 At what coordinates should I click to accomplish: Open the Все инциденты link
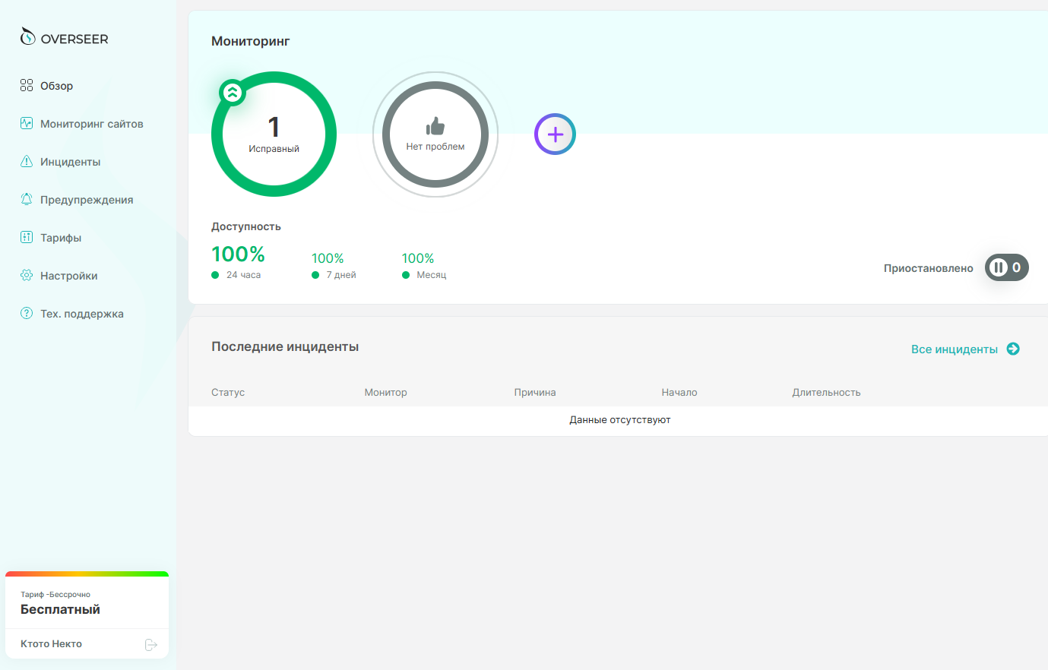click(x=954, y=349)
